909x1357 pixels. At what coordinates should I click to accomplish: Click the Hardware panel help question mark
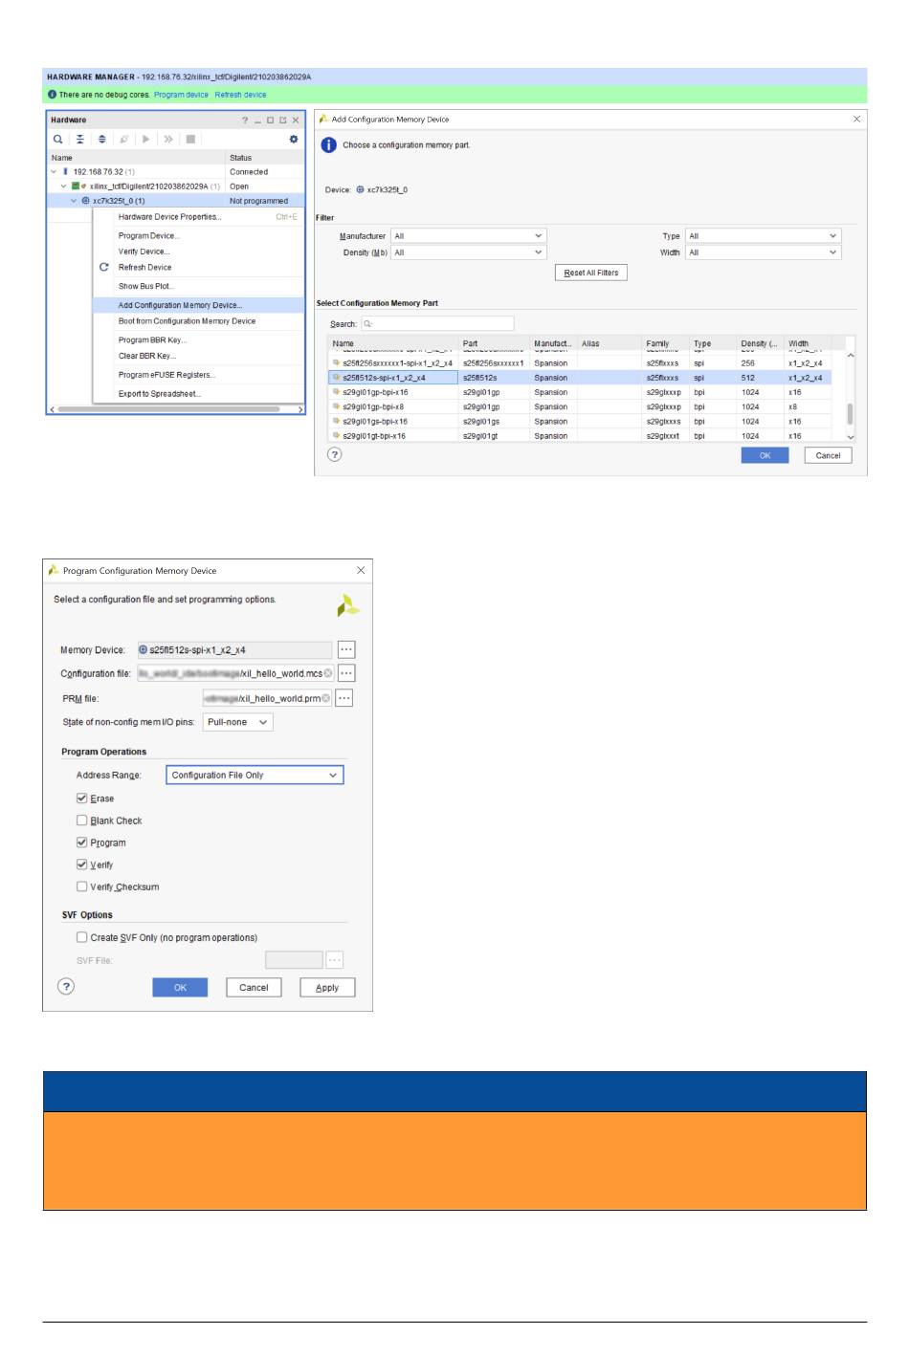point(245,120)
